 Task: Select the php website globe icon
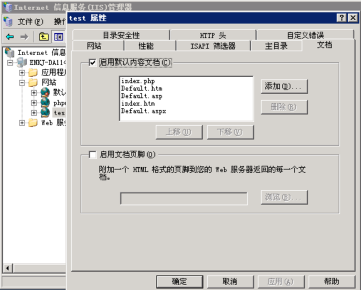[45, 103]
